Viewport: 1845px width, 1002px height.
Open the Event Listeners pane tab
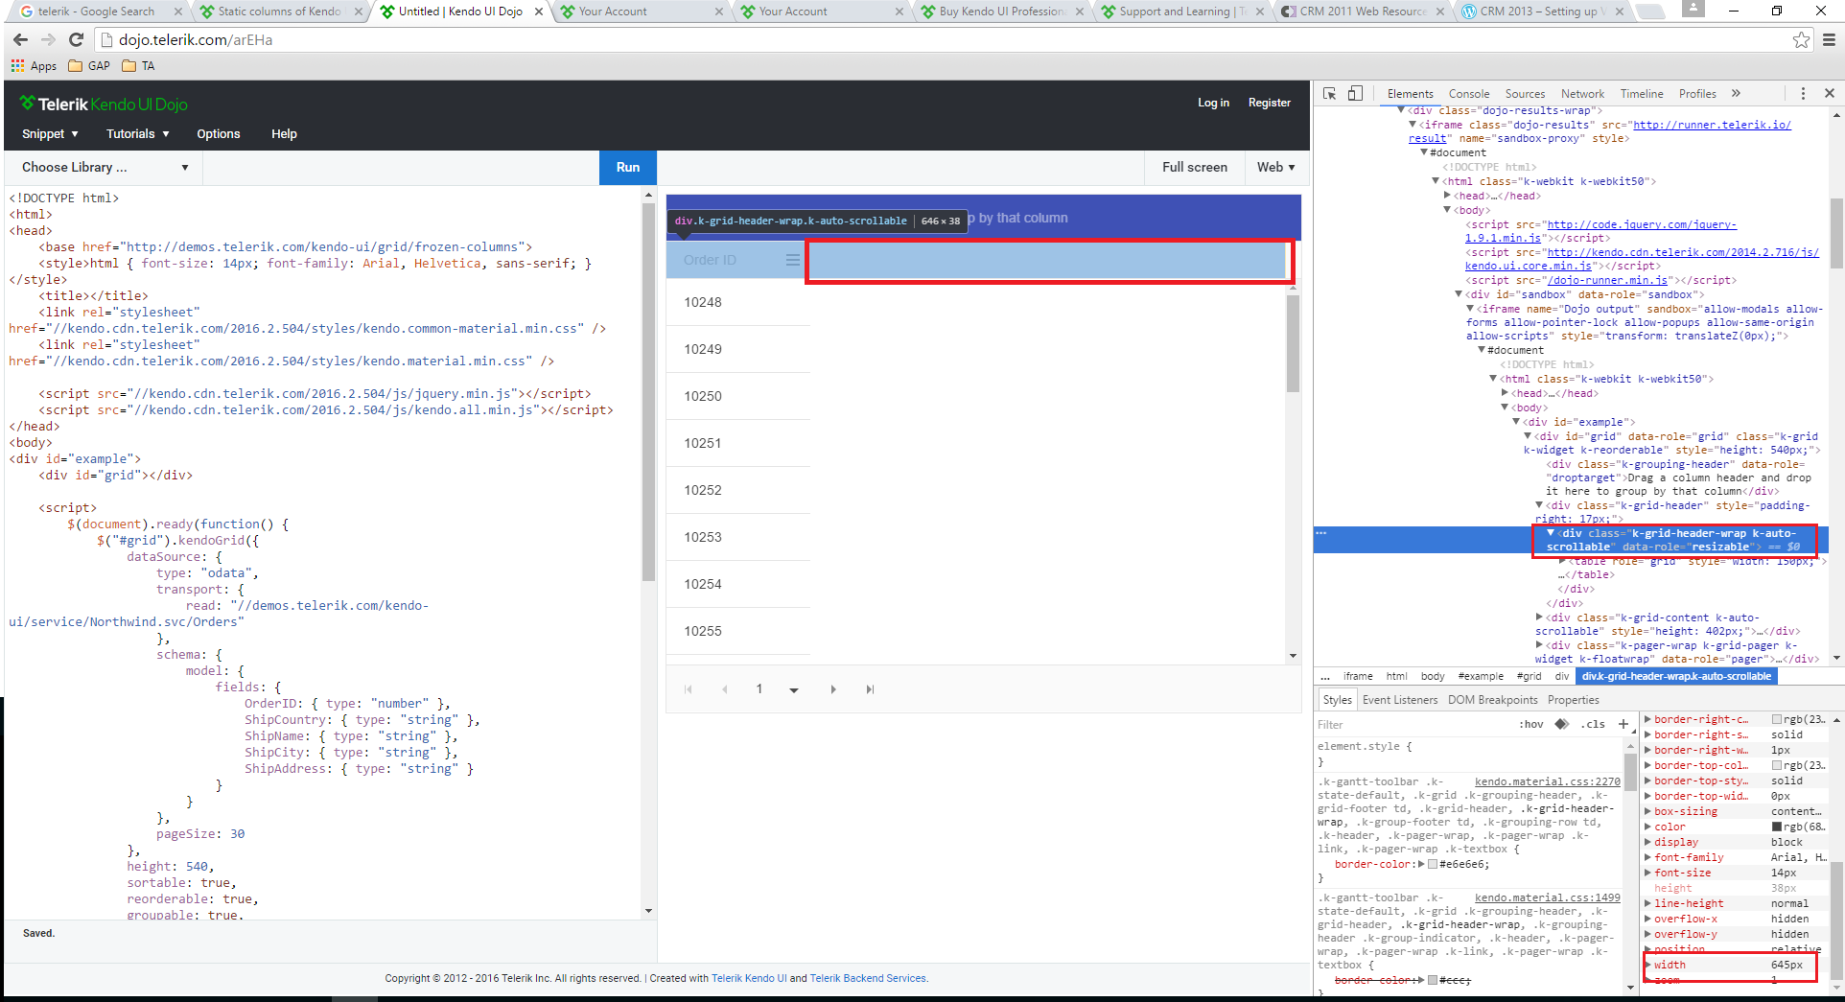coord(1400,700)
